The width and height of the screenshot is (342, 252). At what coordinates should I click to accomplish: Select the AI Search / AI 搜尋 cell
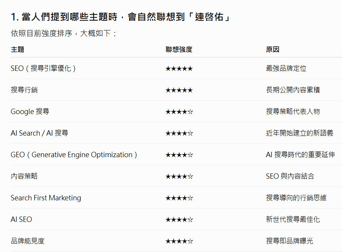(39, 133)
